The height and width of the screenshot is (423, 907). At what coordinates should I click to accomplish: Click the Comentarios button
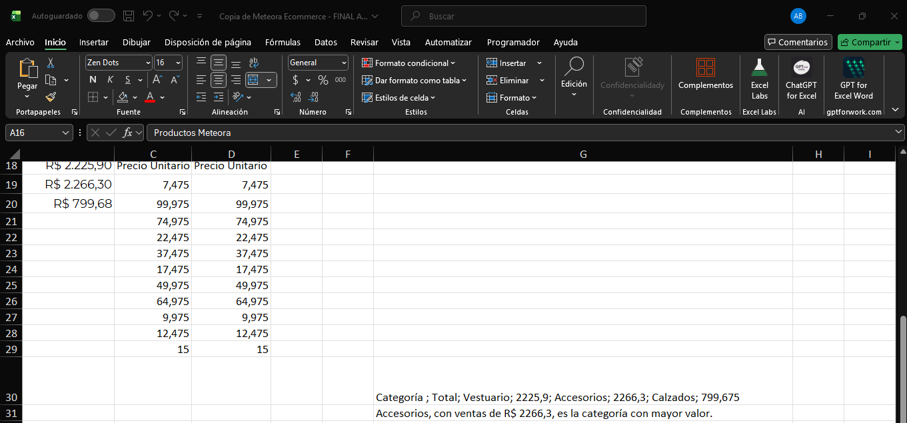(x=798, y=42)
